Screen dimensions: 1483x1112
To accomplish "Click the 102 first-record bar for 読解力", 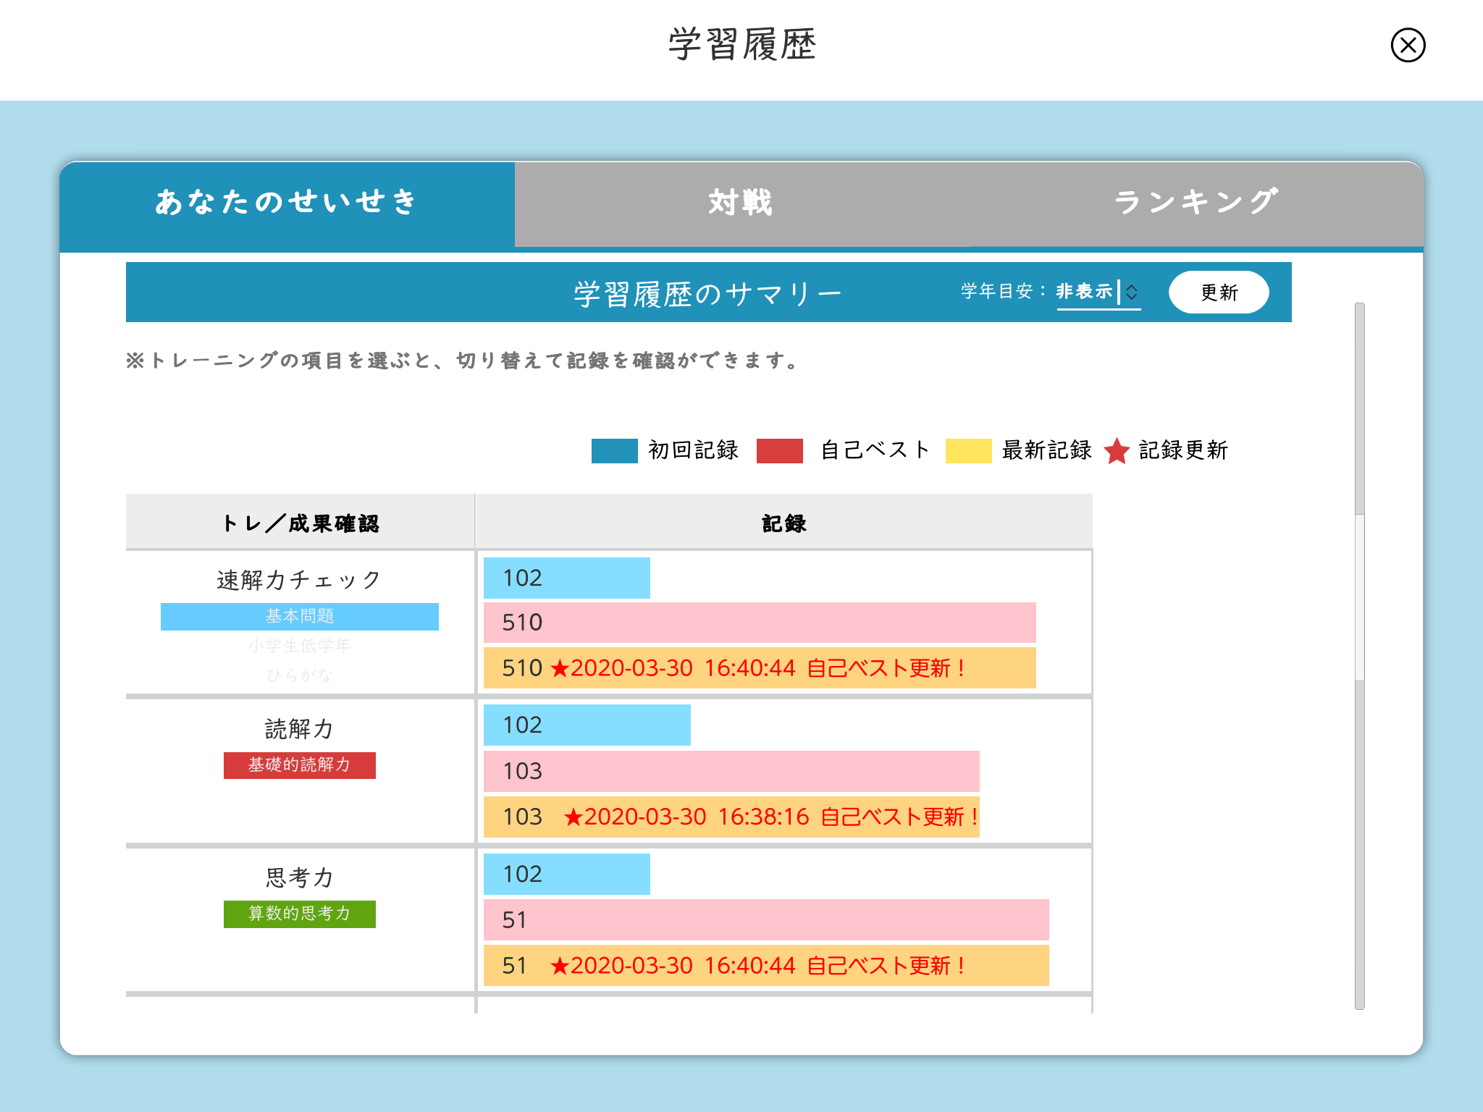I will pos(587,725).
